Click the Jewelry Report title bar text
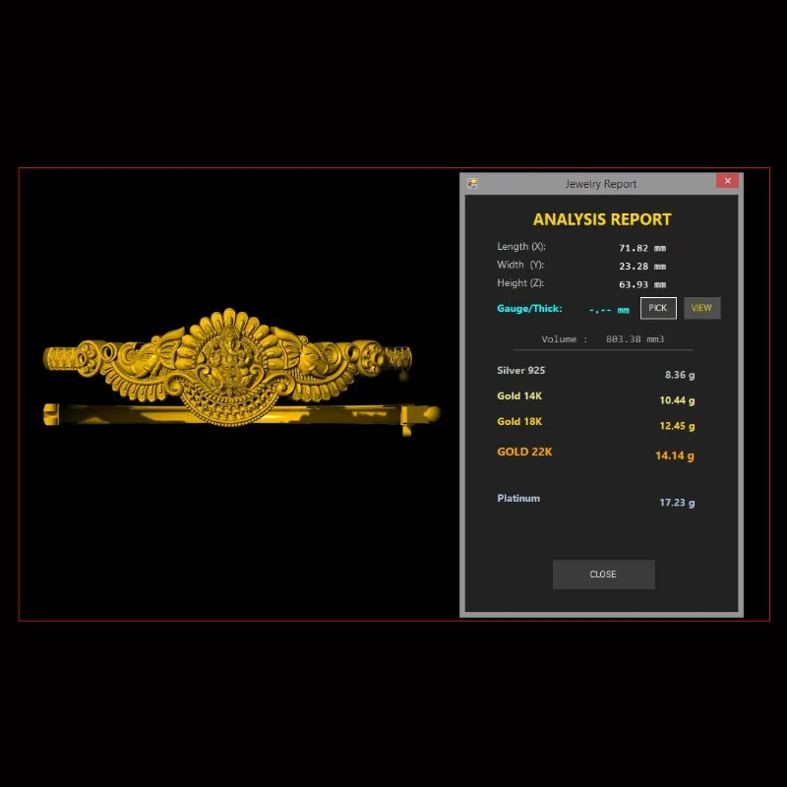The image size is (787, 787). pyautogui.click(x=601, y=184)
